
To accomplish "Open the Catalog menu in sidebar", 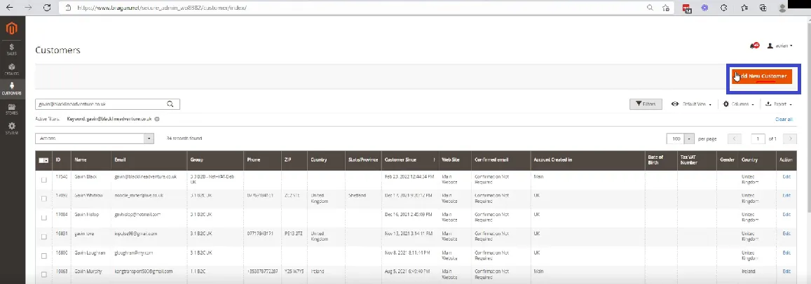I will pyautogui.click(x=11, y=69).
